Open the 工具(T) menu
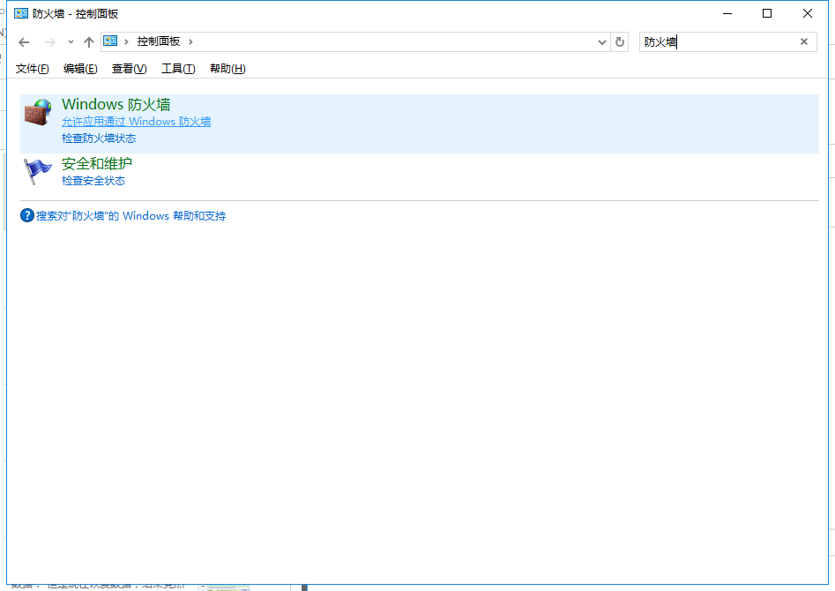 (178, 69)
